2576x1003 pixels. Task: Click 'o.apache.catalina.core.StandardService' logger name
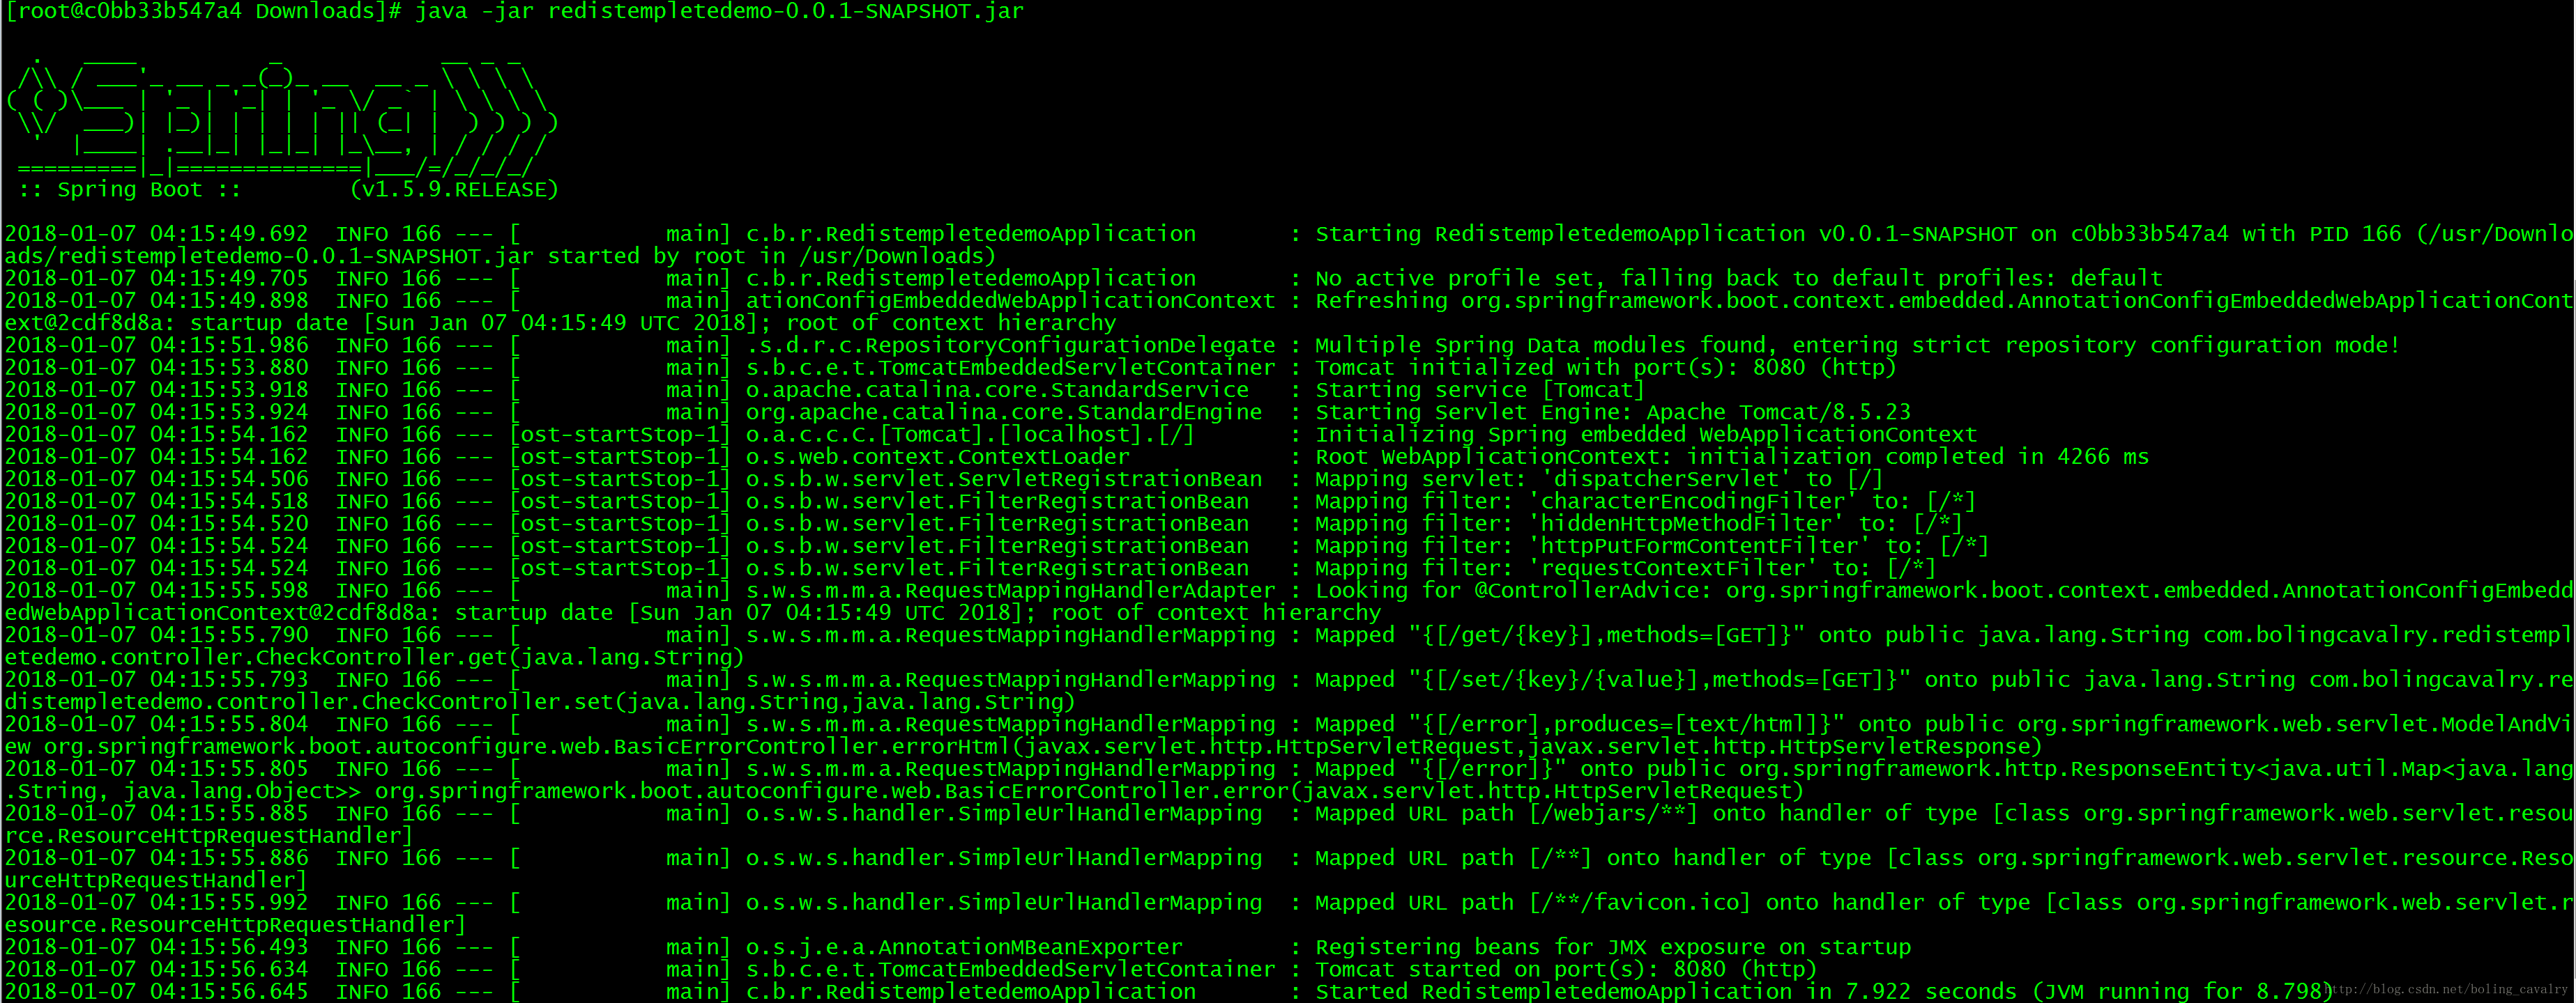(997, 389)
